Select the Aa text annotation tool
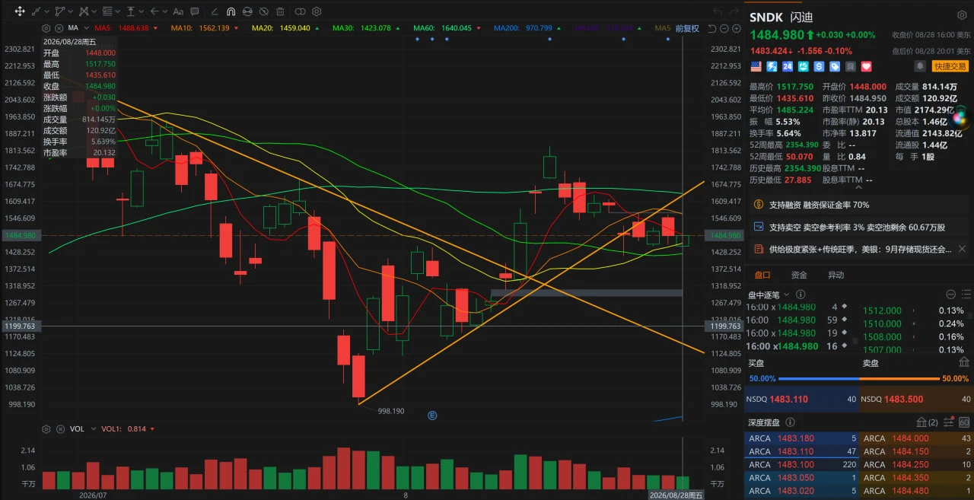 [178, 11]
